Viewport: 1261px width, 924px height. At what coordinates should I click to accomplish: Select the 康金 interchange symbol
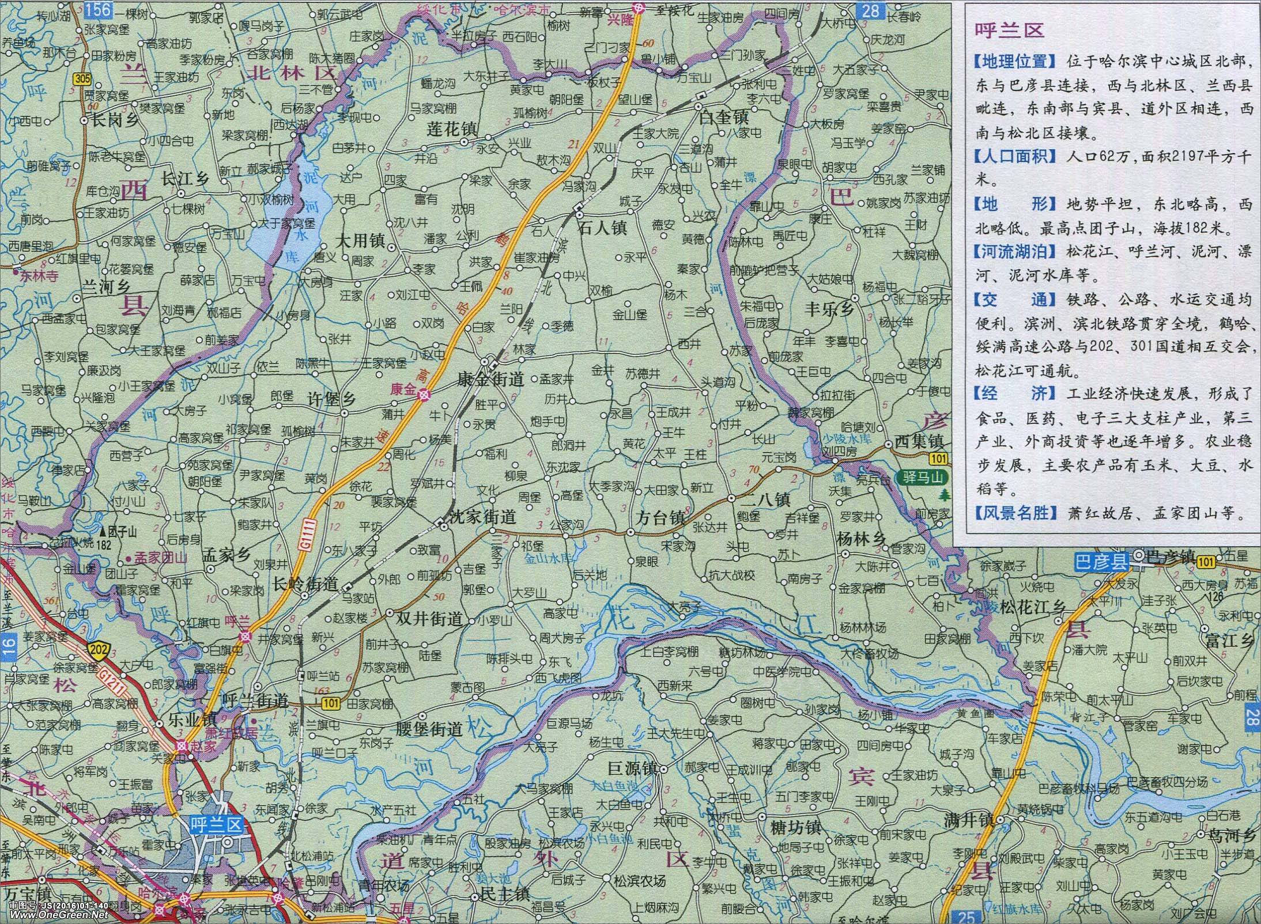tap(424, 395)
